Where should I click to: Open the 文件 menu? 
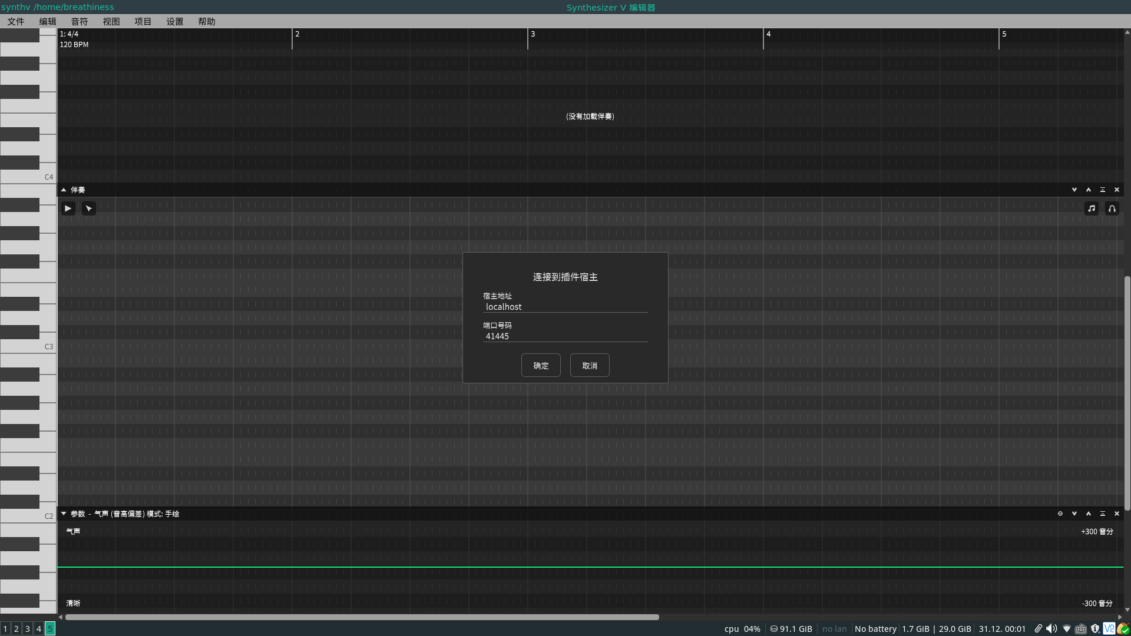pyautogui.click(x=16, y=21)
